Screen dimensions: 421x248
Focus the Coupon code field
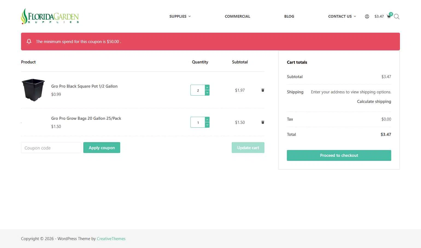51,148
